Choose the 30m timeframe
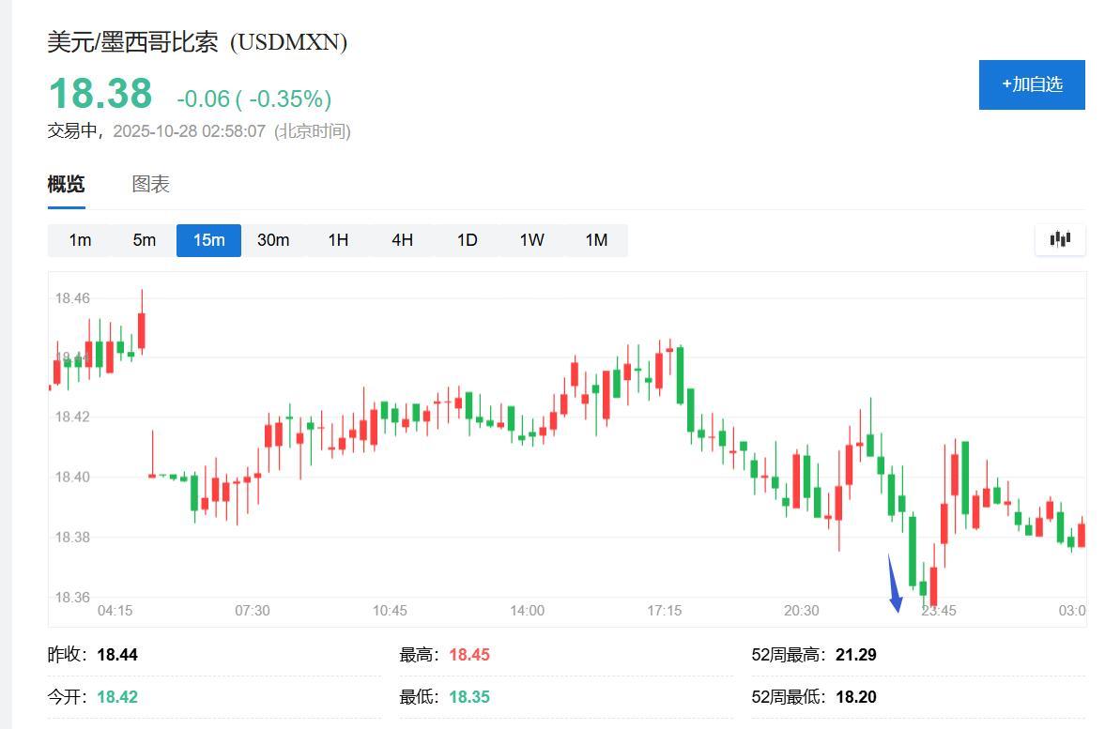The image size is (1105, 729). click(273, 240)
